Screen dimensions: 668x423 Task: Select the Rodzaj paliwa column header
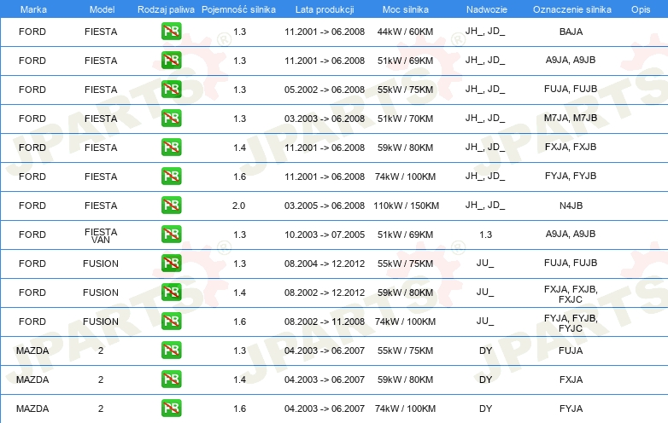[166, 9]
